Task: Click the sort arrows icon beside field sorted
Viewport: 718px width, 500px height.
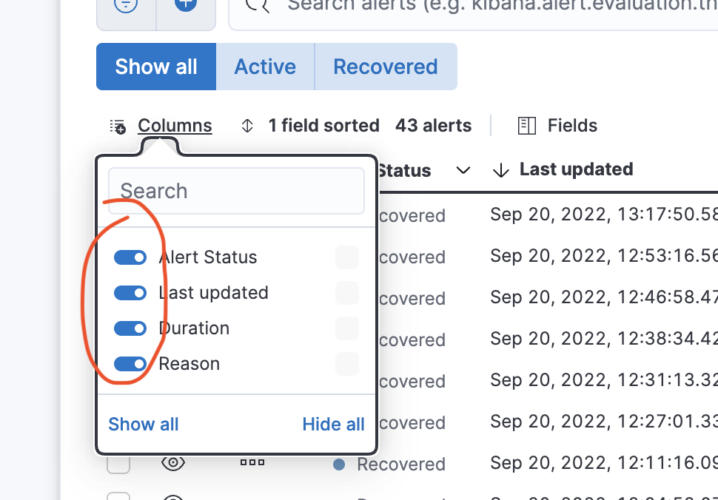Action: pyautogui.click(x=247, y=126)
